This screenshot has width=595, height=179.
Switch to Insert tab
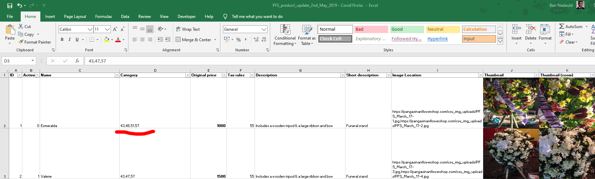pyautogui.click(x=50, y=17)
